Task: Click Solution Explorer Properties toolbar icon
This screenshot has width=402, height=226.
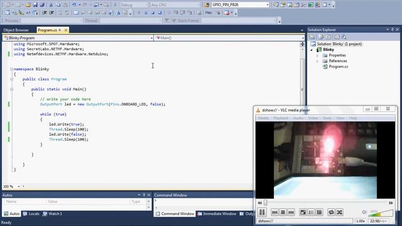Action: coord(312,37)
